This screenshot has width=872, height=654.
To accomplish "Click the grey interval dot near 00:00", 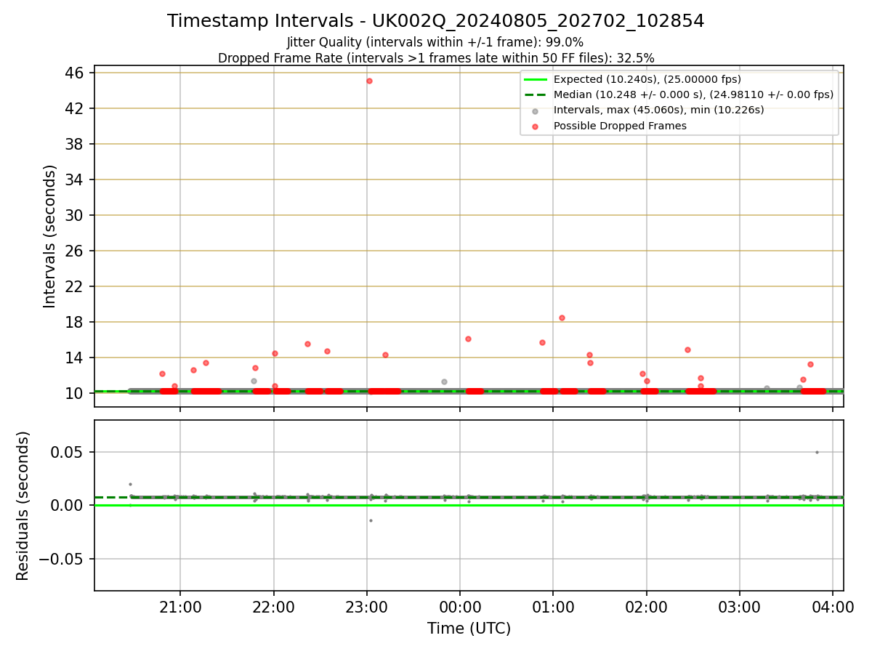I will 444,381.
